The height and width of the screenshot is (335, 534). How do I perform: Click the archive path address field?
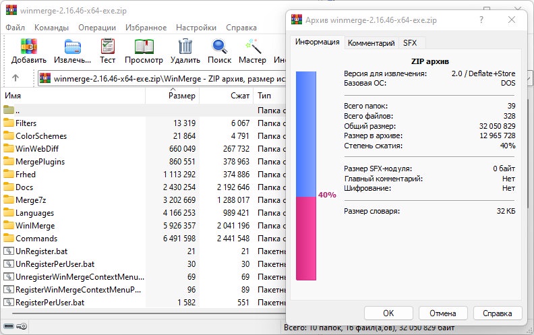[162, 79]
